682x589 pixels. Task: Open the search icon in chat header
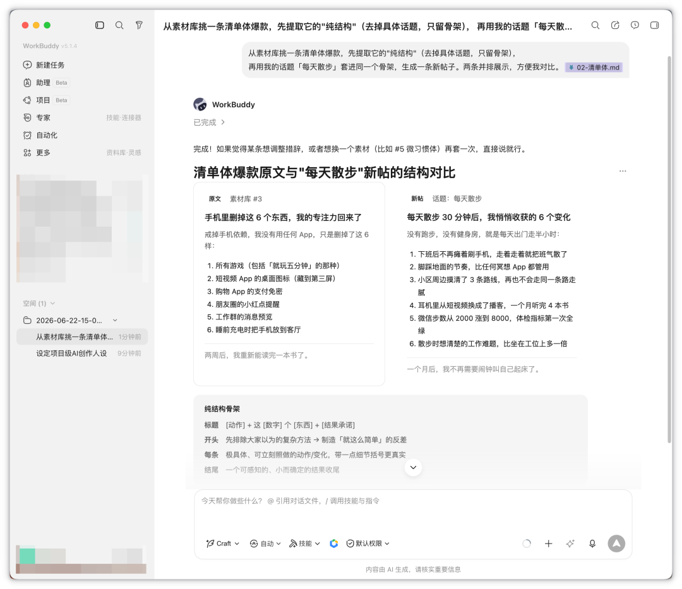point(595,25)
